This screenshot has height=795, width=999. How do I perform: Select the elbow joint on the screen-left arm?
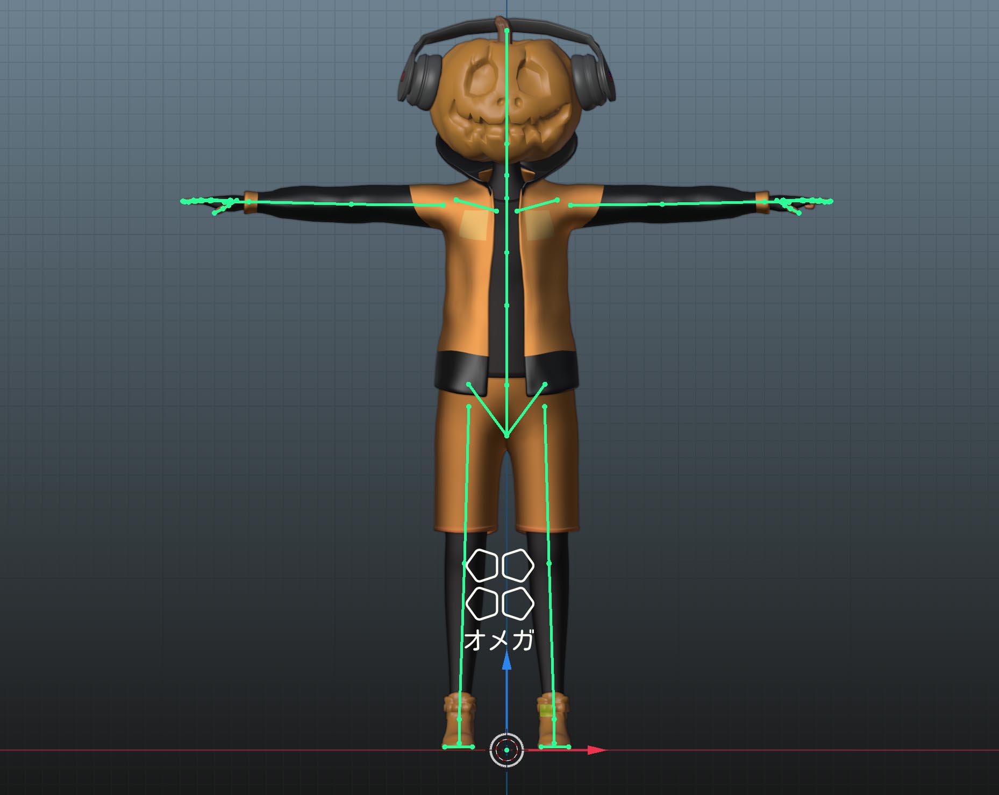coord(351,204)
